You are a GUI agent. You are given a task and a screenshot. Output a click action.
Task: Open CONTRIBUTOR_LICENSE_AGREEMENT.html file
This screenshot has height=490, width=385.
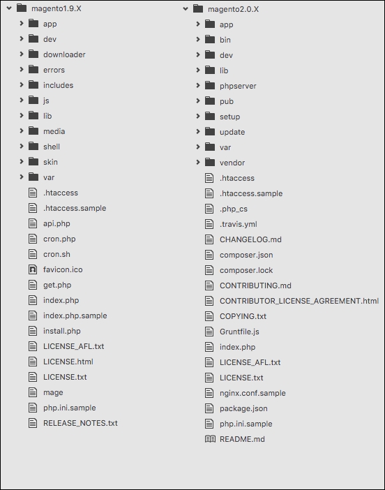tap(299, 301)
